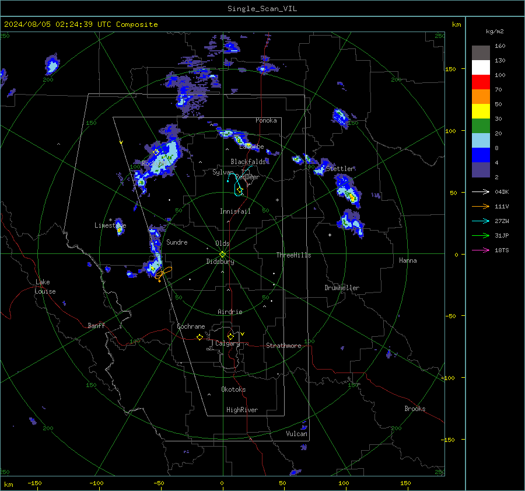Select the yellow diamond marker south of RedDeer
Screen dimensions: 525x491
pos(239,190)
